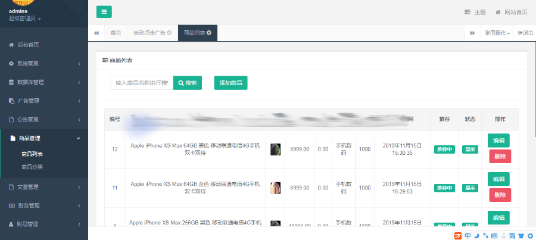The image size is (536, 240).
Task: Click 编辑 for the 256GB black iPhone row
Action: point(498,218)
